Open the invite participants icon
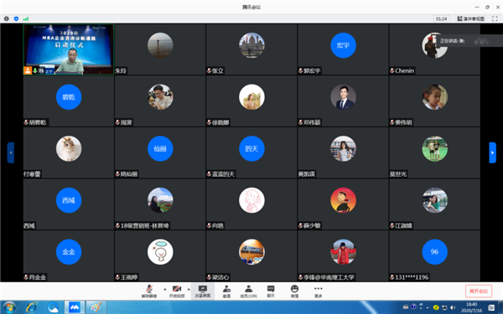 tap(226, 291)
